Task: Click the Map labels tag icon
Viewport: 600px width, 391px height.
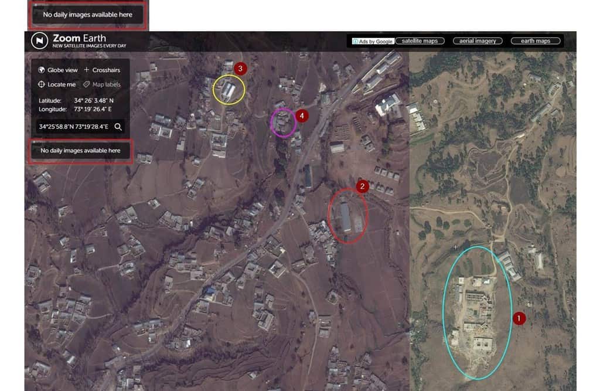Action: tap(87, 84)
